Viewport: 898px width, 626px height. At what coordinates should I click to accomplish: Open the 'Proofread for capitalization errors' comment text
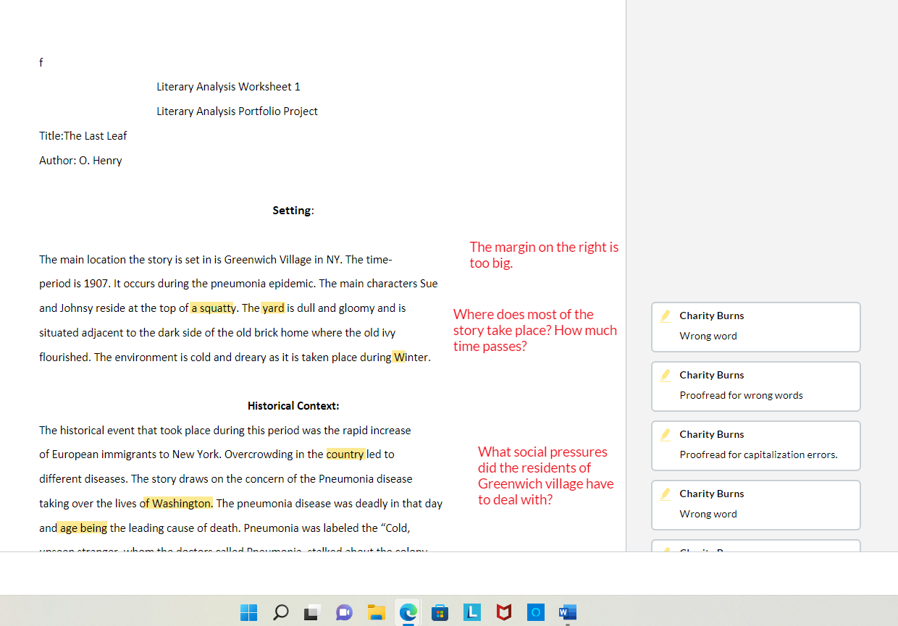coord(758,454)
